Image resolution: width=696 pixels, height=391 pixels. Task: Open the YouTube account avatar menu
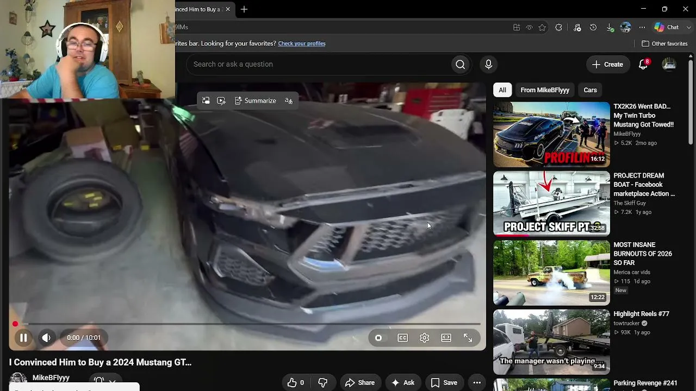coord(669,64)
